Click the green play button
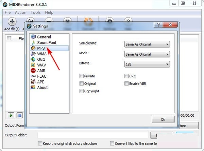 tap(11, 115)
